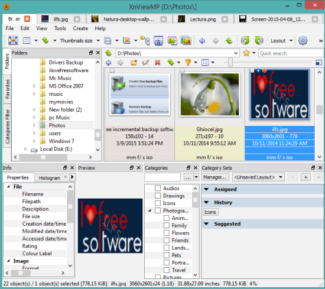Click the Manager... button
The height and width of the screenshot is (289, 325).
click(214, 177)
